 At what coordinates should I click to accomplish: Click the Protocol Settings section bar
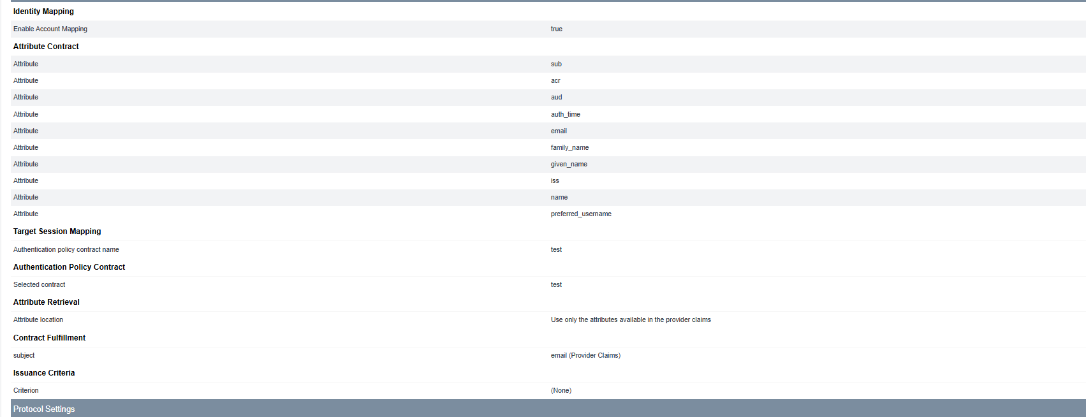click(548, 409)
